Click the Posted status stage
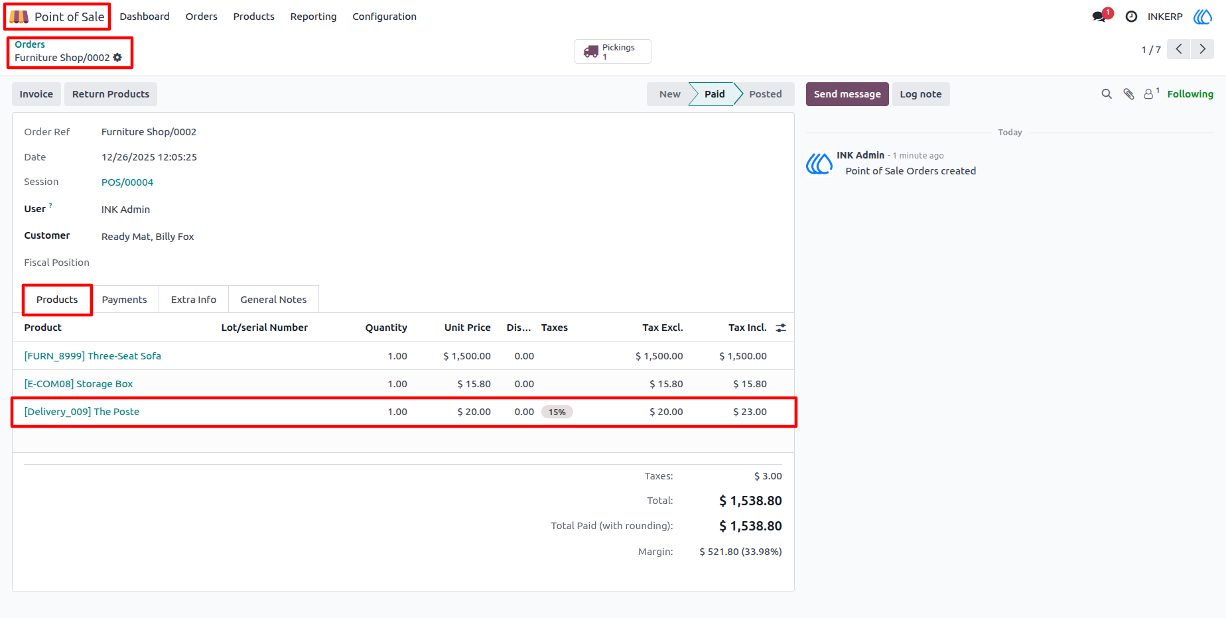The height and width of the screenshot is (618, 1226). [766, 94]
